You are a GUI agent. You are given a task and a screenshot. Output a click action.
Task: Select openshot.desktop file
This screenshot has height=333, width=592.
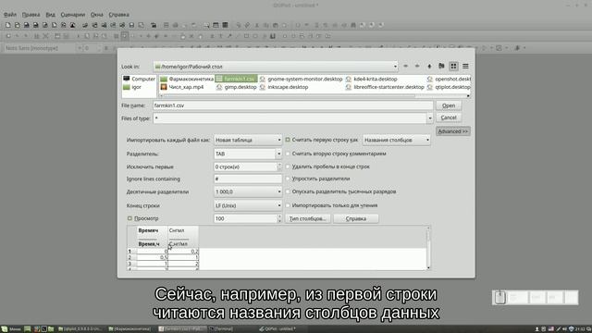(x=449, y=79)
